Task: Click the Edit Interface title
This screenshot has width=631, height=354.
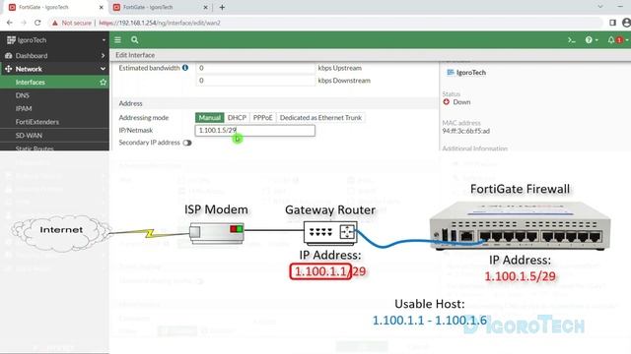Action: click(135, 55)
